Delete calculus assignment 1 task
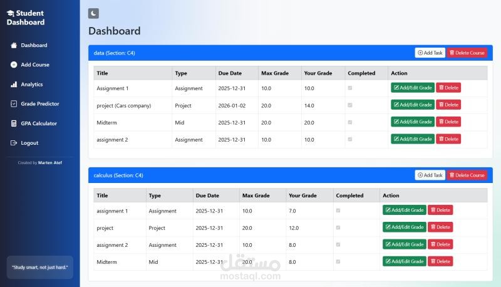 (x=440, y=210)
